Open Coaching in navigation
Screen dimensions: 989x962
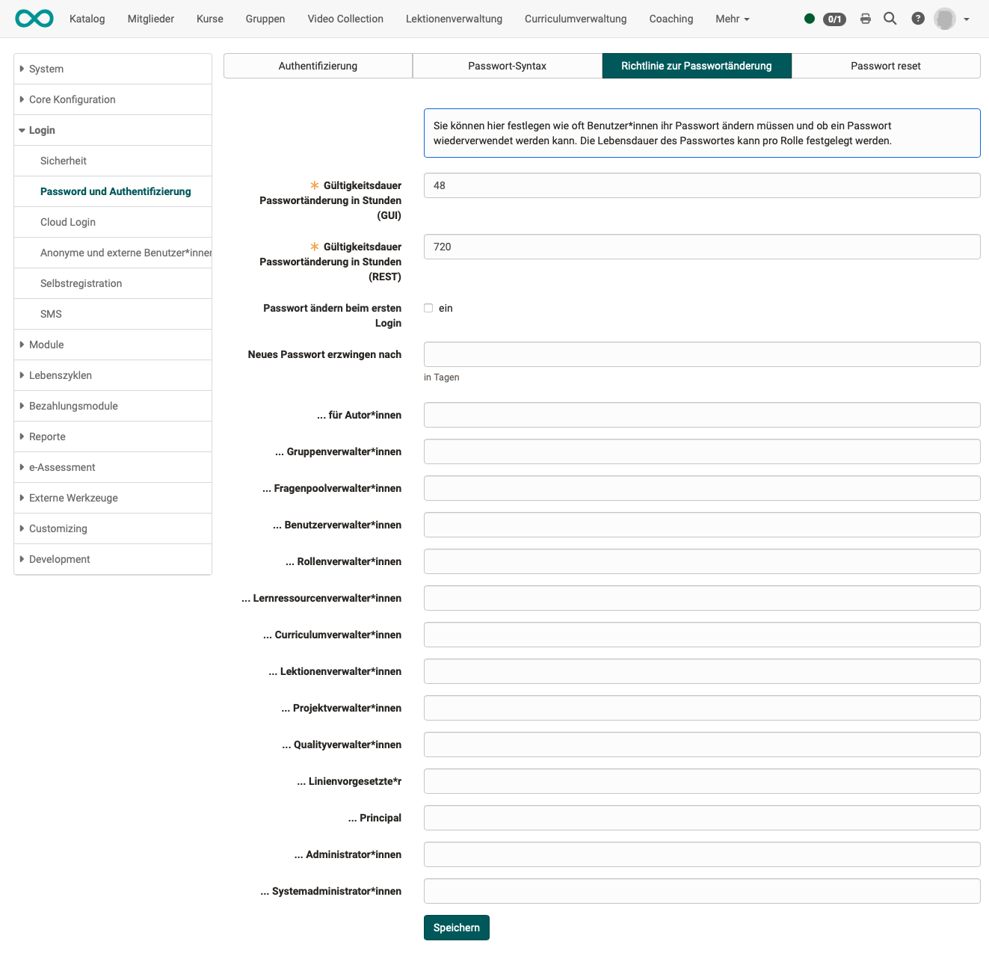671,19
